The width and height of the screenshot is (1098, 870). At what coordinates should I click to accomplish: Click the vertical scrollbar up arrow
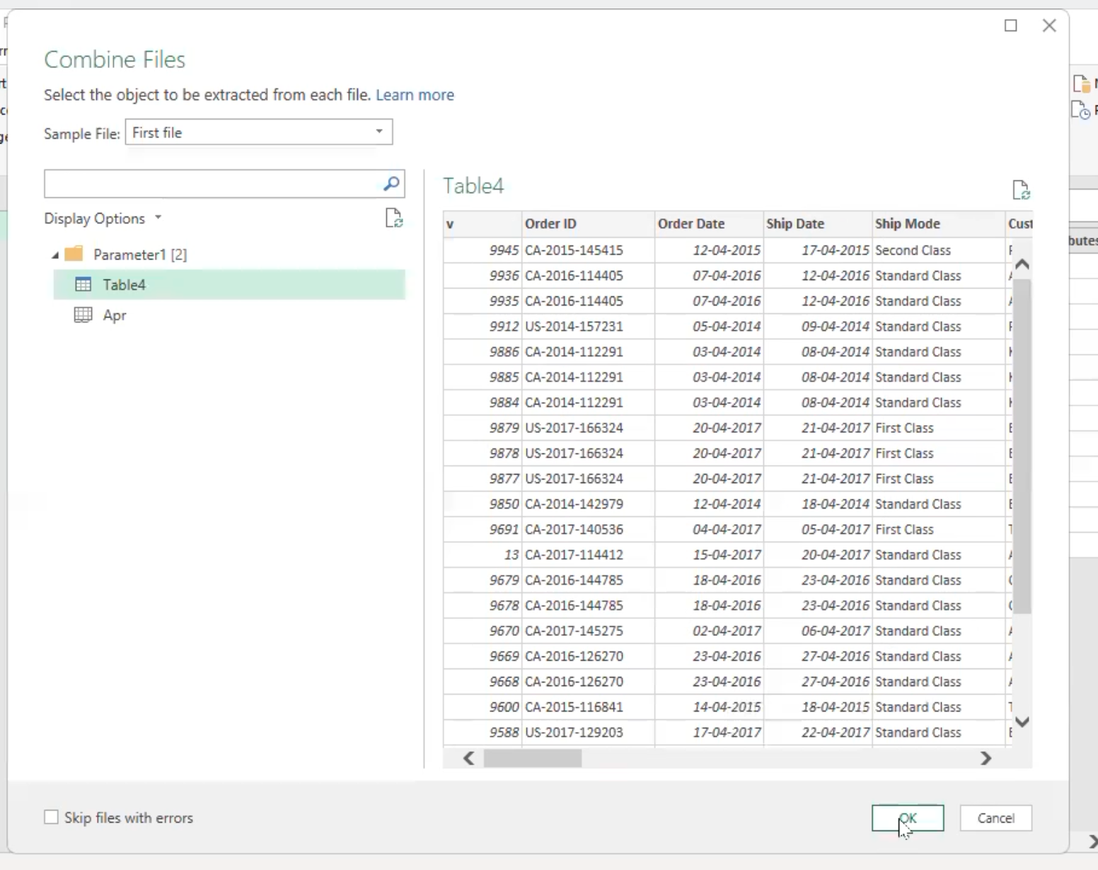[1022, 263]
